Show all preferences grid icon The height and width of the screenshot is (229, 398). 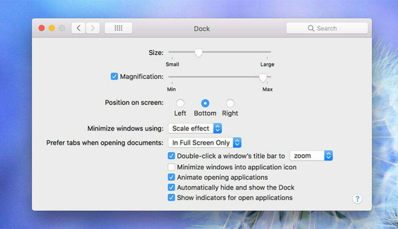[118, 28]
